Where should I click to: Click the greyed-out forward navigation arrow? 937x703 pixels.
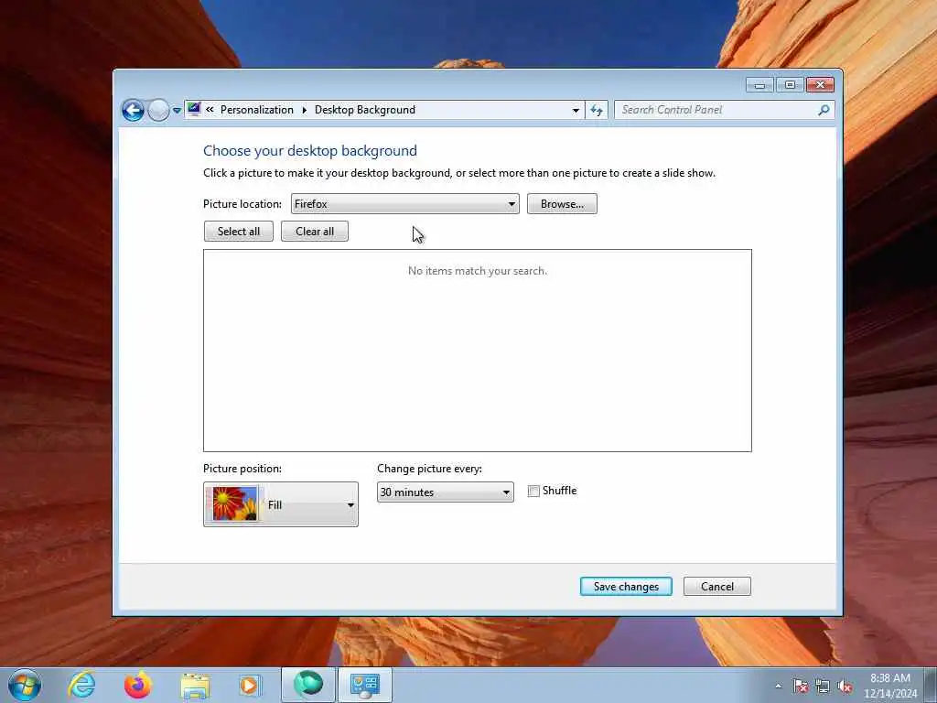[x=158, y=110]
